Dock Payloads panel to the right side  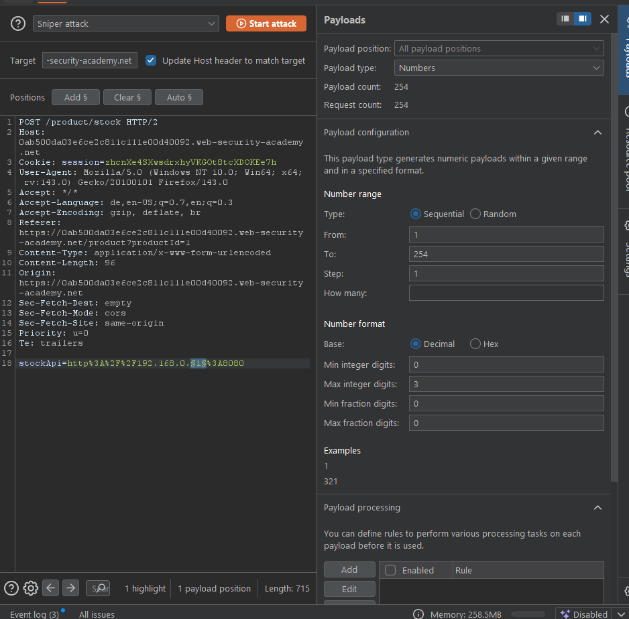coord(582,19)
